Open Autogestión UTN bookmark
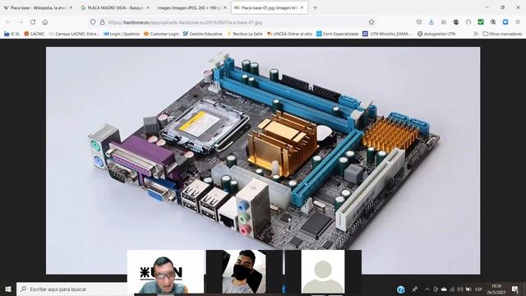Image resolution: width=526 pixels, height=296 pixels. (x=436, y=34)
